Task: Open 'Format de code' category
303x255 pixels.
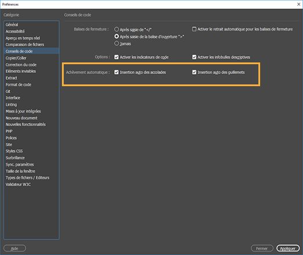Action: coord(31,84)
